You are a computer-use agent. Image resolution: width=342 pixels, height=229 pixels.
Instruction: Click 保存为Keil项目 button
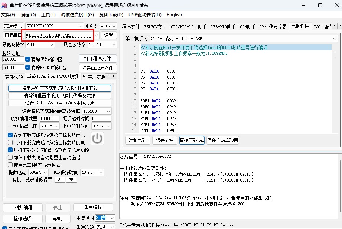(x=222, y=140)
